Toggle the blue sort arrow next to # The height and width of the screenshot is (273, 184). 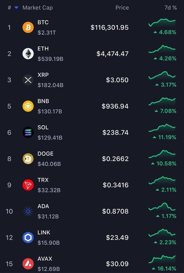pyautogui.click(x=16, y=8)
